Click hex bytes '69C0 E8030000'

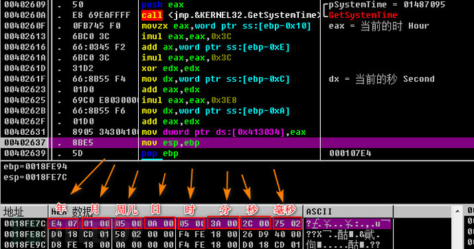105,100
